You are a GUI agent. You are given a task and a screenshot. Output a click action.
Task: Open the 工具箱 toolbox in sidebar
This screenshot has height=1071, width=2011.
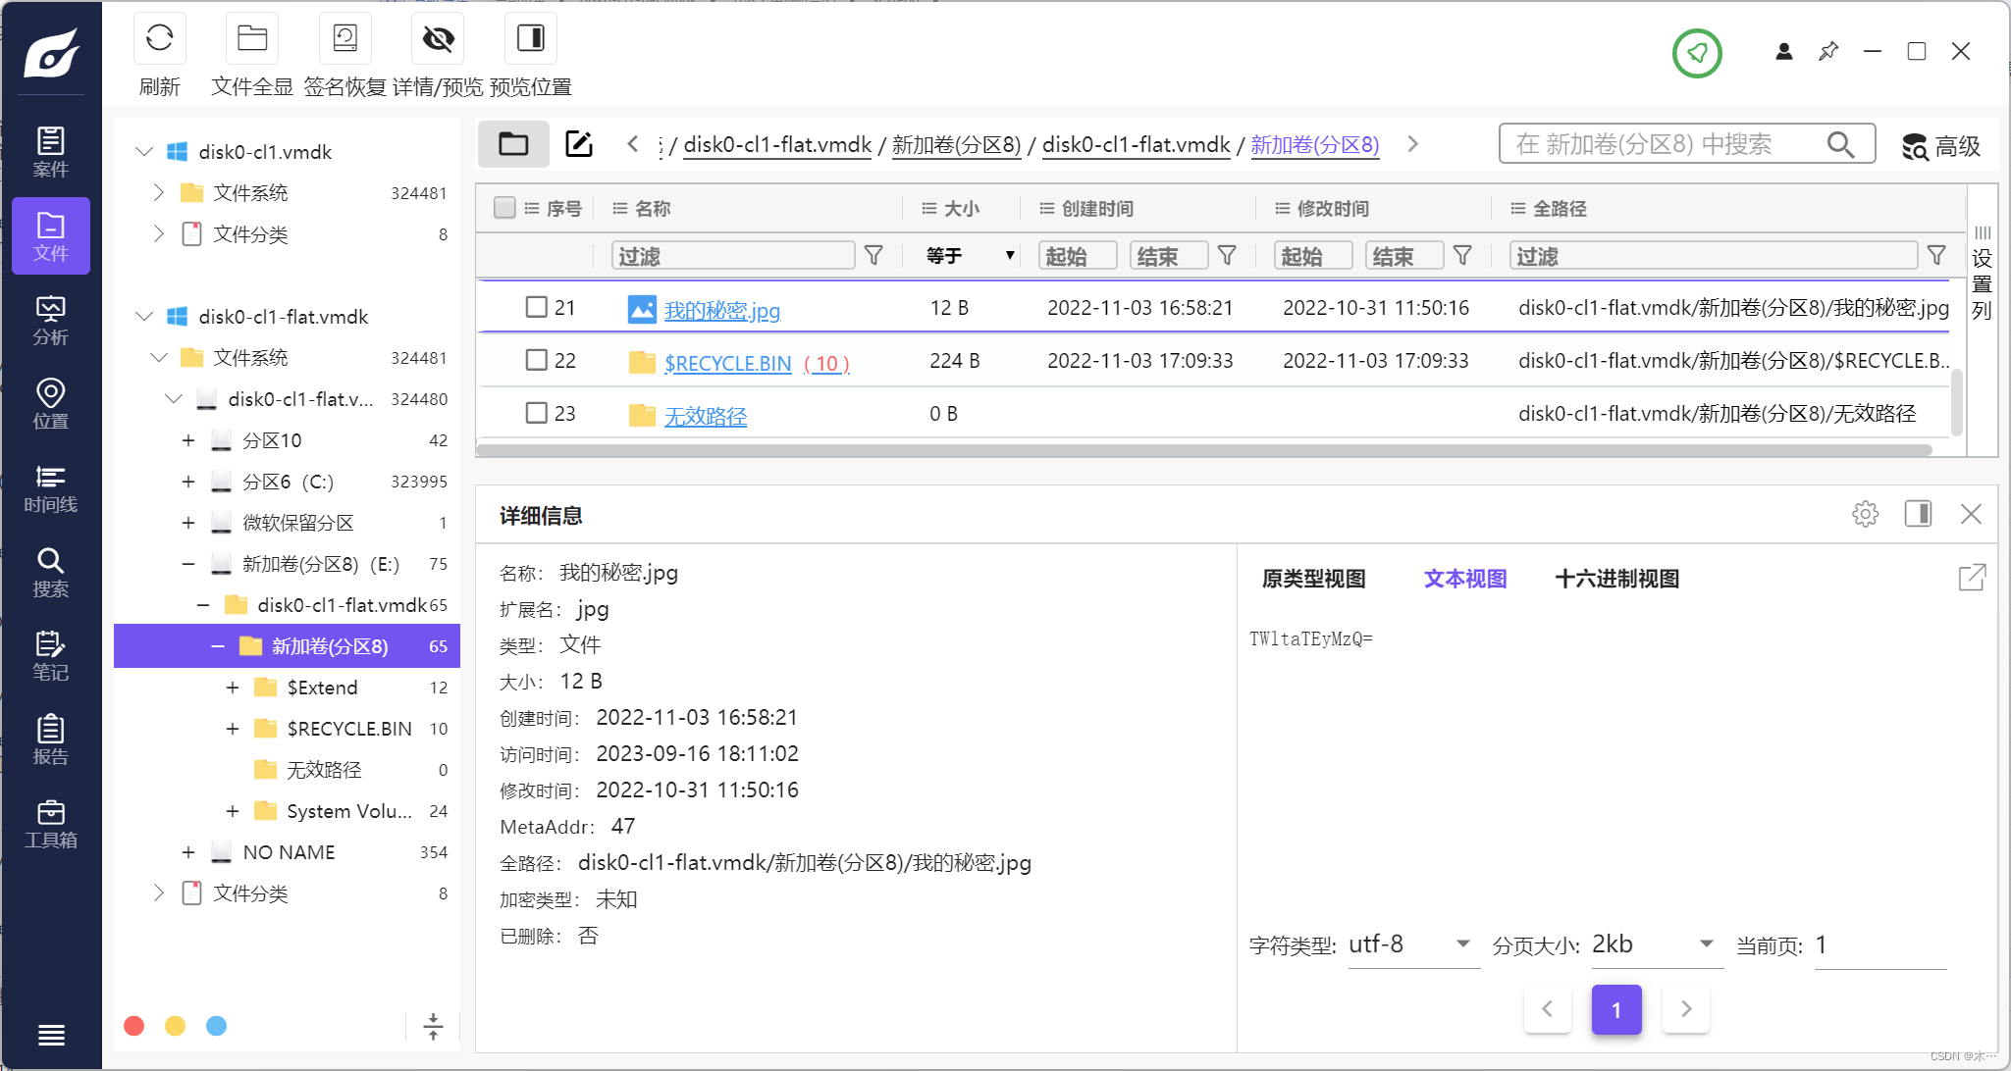point(50,824)
